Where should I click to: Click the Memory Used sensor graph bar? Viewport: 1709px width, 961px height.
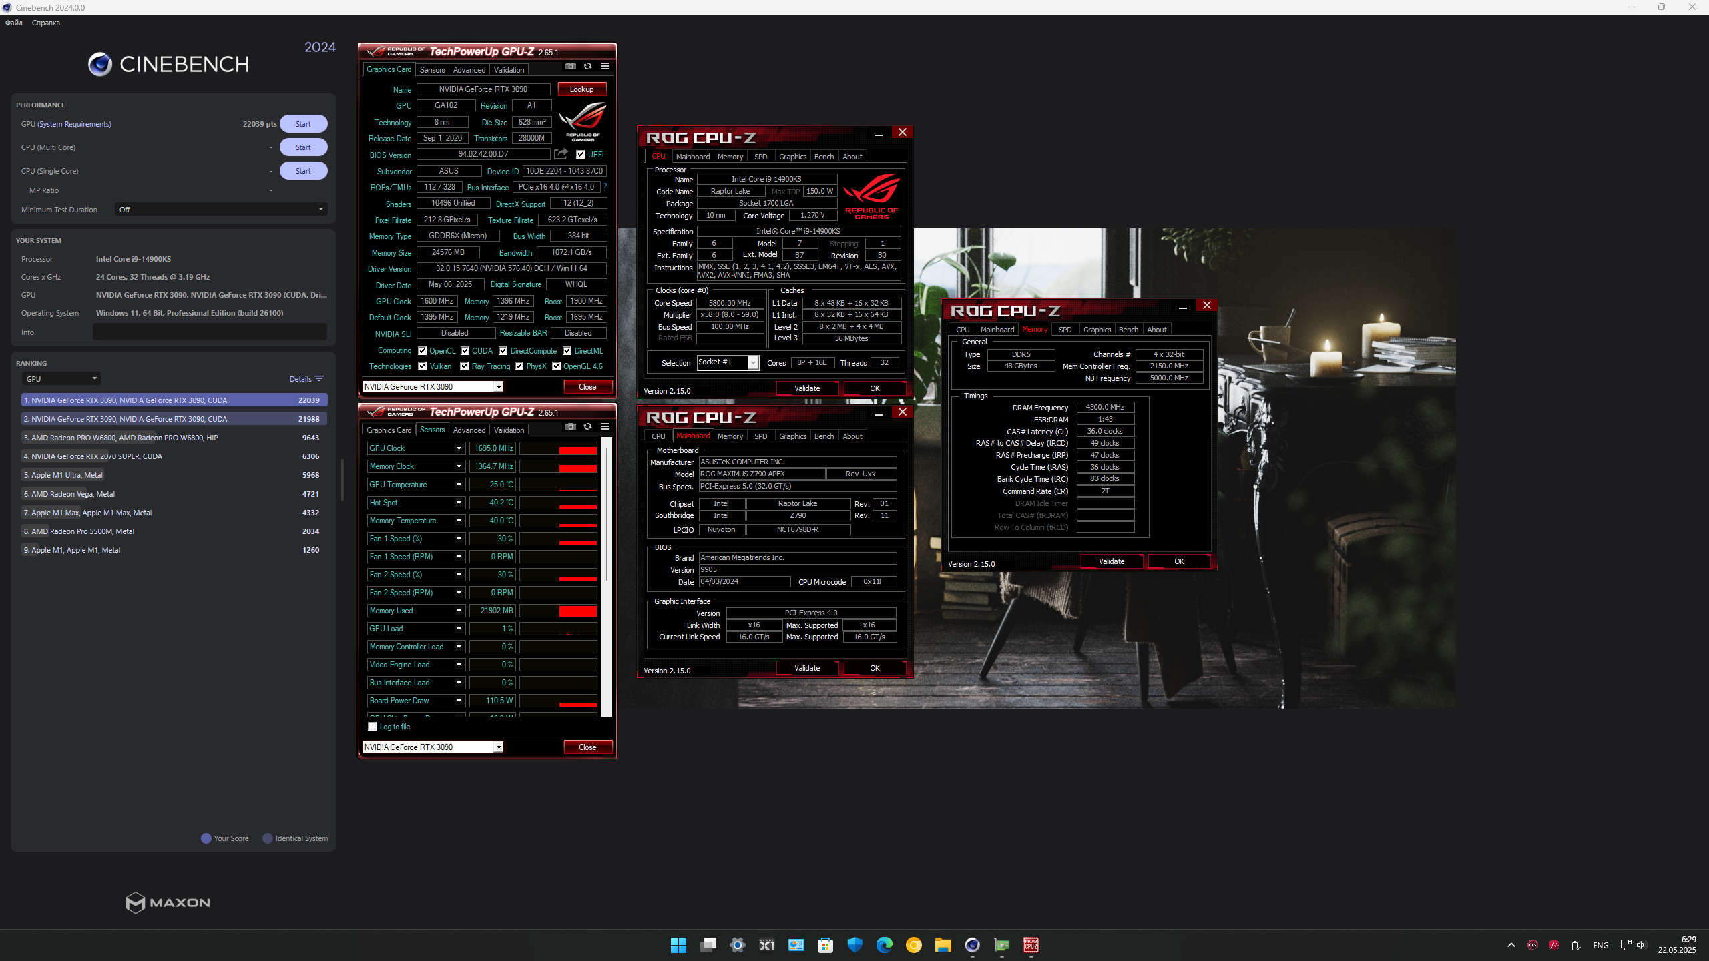[x=558, y=611]
